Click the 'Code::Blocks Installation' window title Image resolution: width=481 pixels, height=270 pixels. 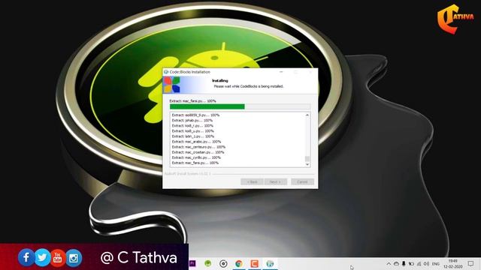(x=190, y=72)
